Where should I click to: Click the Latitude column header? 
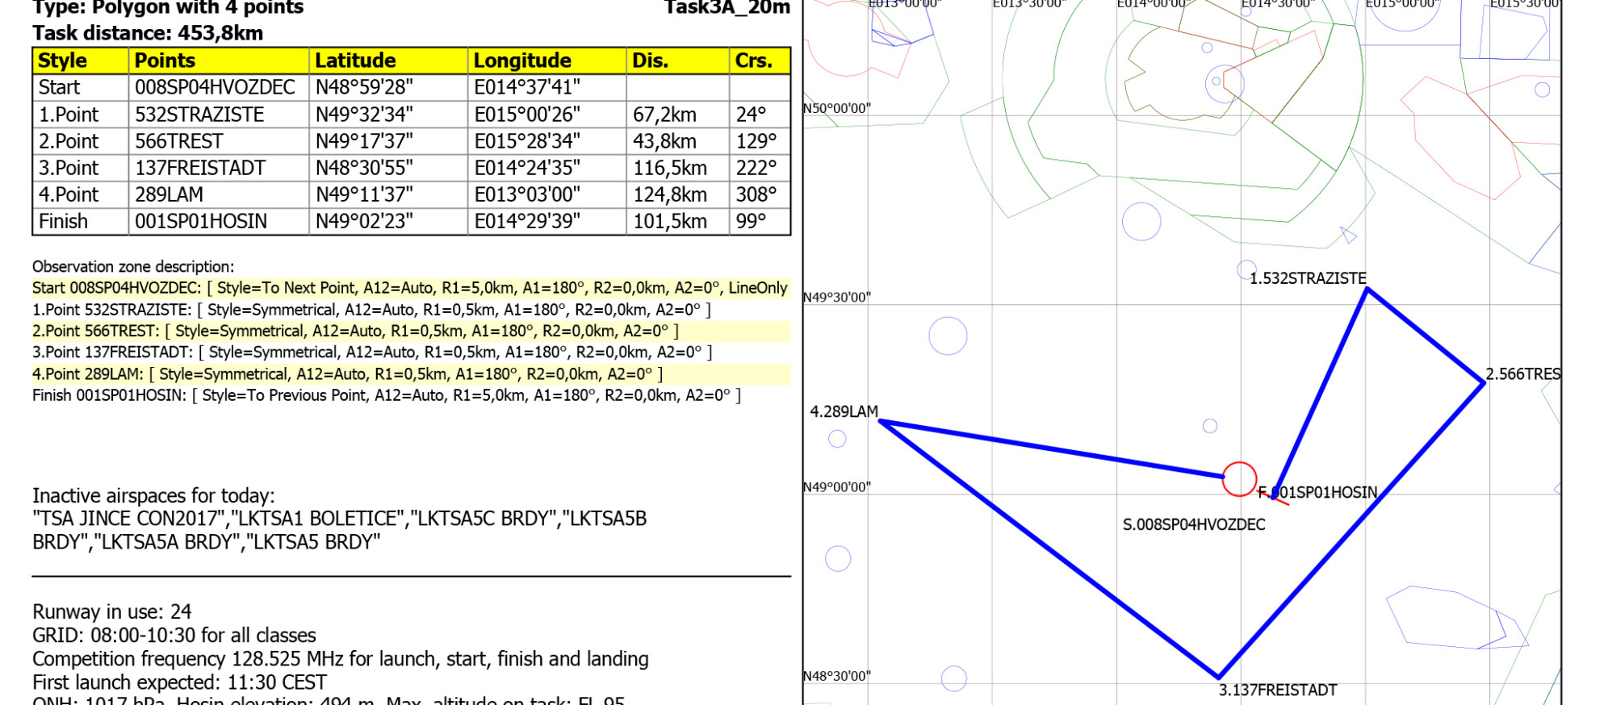click(355, 60)
